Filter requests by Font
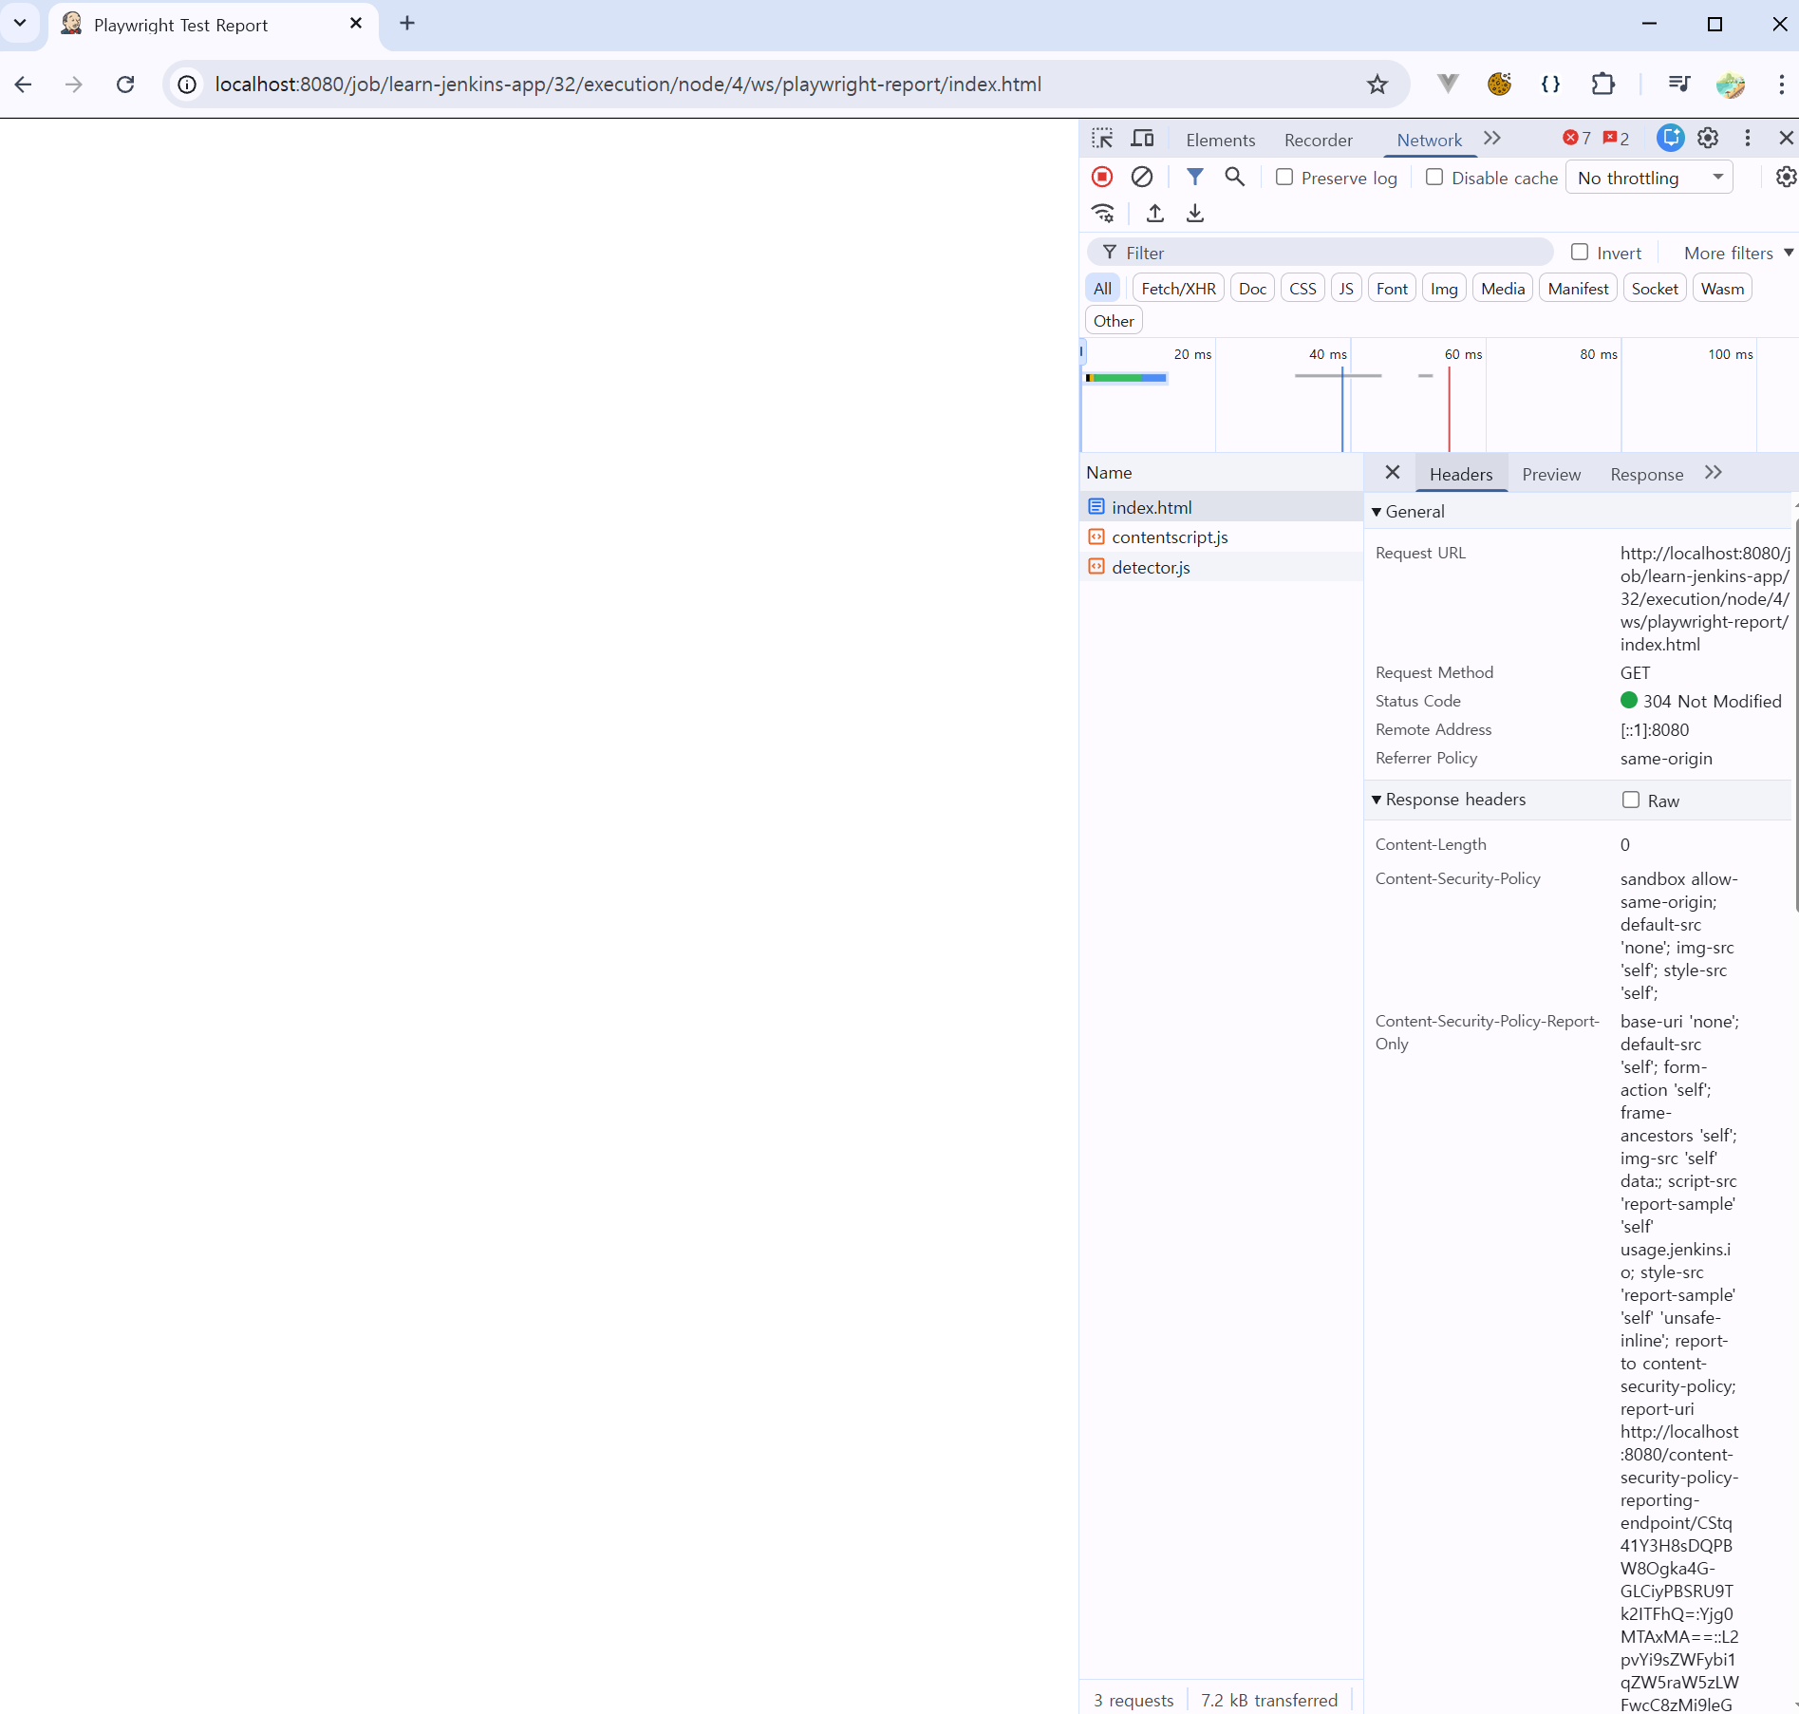1799x1714 pixels. click(x=1392, y=289)
